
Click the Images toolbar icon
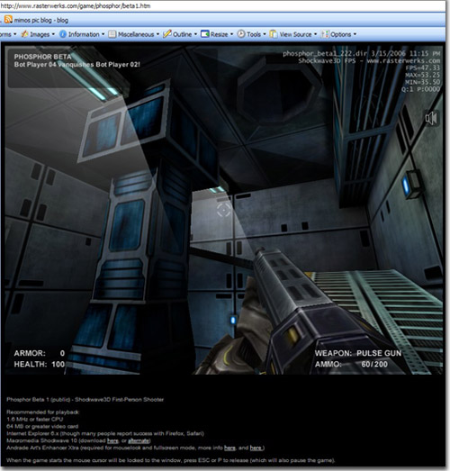24,34
